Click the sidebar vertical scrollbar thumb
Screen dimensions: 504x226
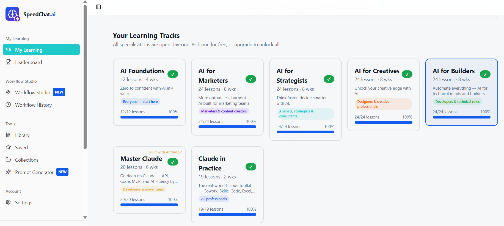(85, 77)
